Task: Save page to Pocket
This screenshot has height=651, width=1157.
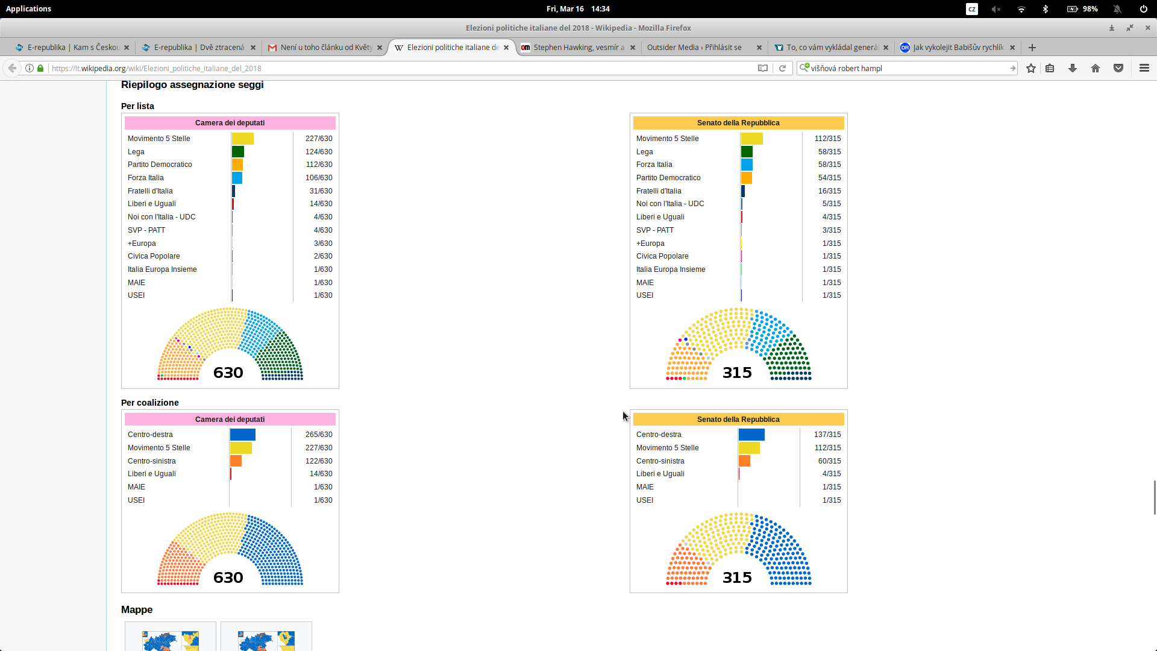Action: click(x=1118, y=68)
